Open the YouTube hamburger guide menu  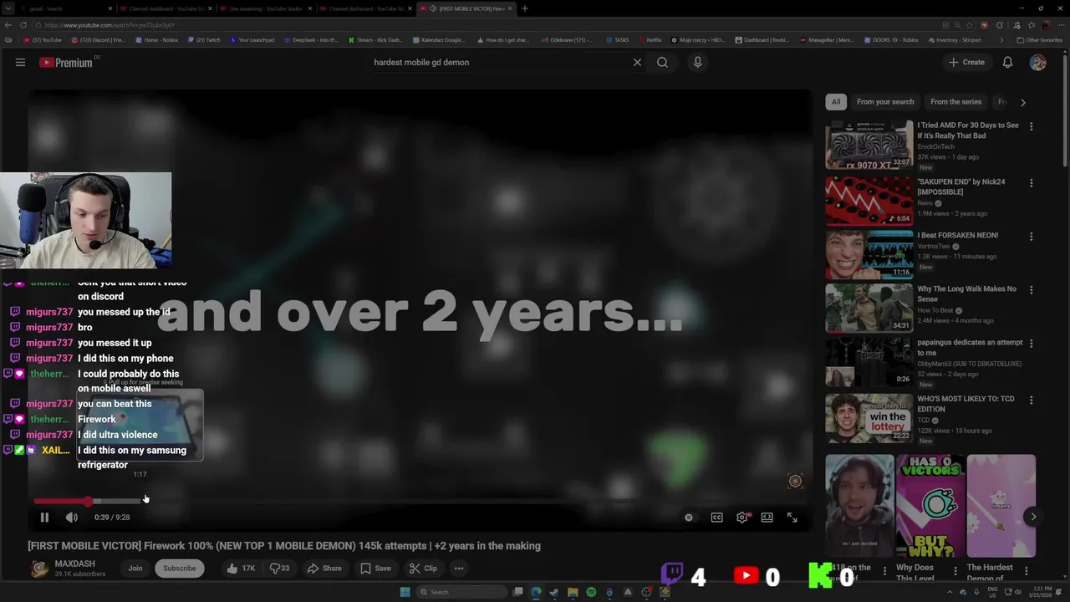click(20, 62)
